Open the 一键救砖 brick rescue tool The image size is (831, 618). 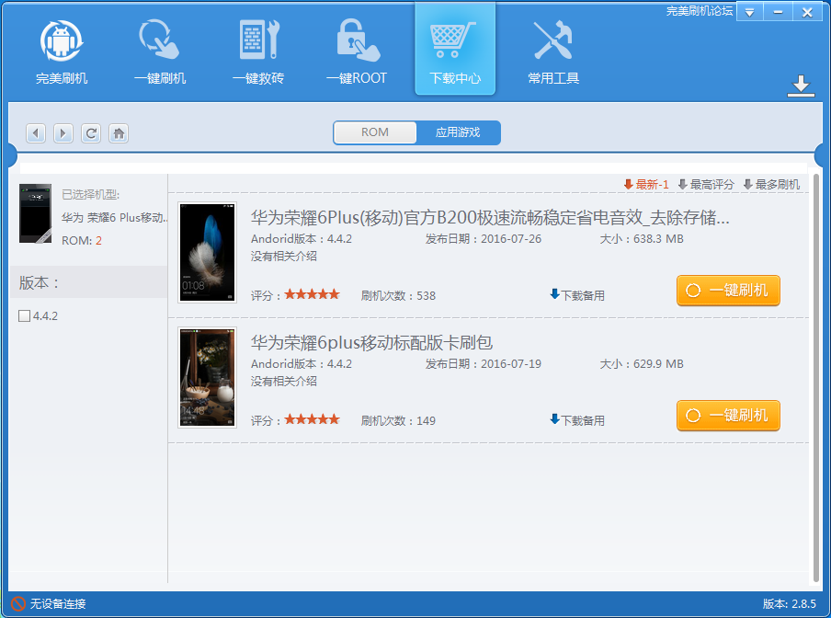tap(258, 46)
